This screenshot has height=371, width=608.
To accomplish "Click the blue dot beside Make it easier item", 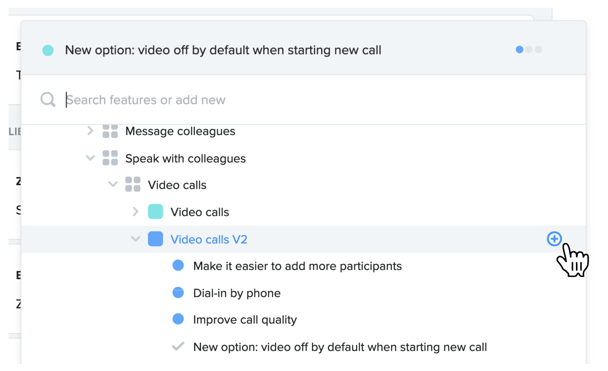I will tap(178, 266).
